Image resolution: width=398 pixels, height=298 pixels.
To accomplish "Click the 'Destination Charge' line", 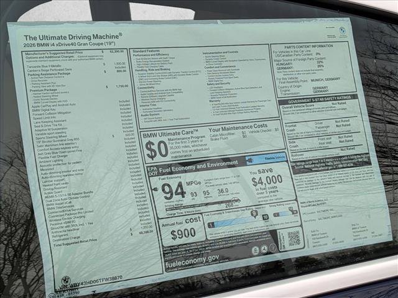I will tap(66, 238).
